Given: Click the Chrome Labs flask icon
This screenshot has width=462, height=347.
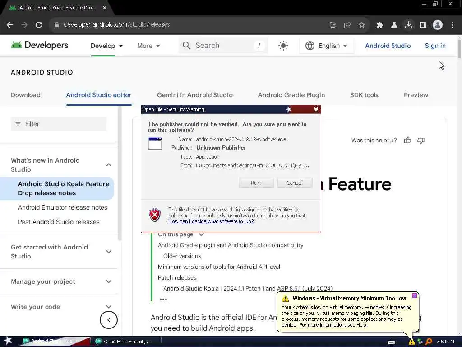Looking at the screenshot, I should (394, 25).
